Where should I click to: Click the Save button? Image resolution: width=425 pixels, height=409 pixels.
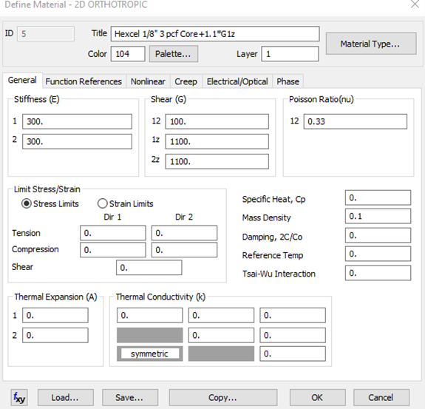[x=130, y=398]
